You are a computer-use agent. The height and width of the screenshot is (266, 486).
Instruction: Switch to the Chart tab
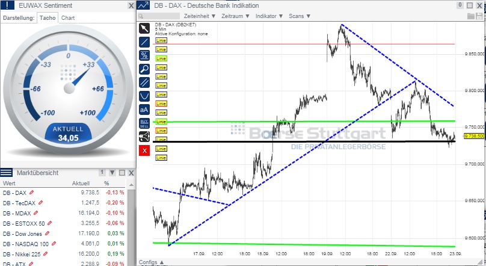tap(68, 18)
